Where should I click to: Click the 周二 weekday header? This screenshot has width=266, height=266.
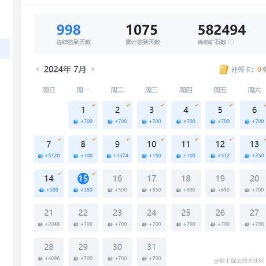click(x=117, y=90)
